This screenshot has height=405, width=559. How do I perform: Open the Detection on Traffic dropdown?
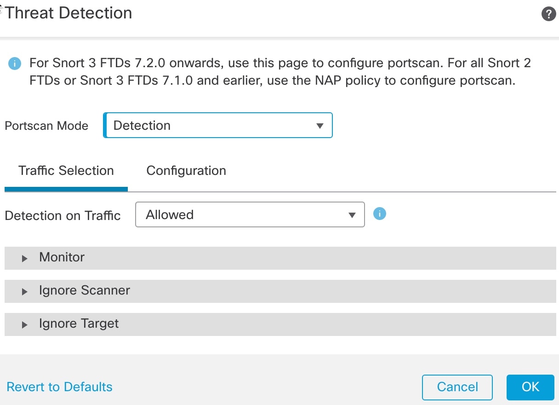click(250, 214)
